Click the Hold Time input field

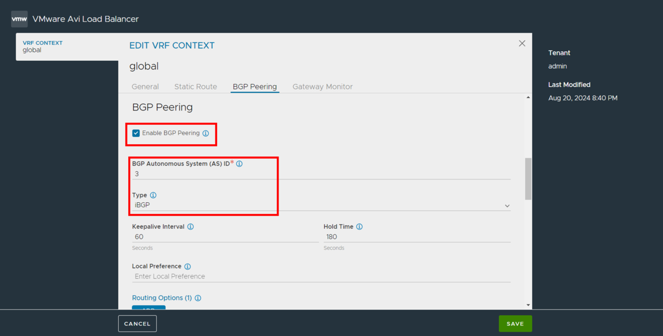coord(417,237)
